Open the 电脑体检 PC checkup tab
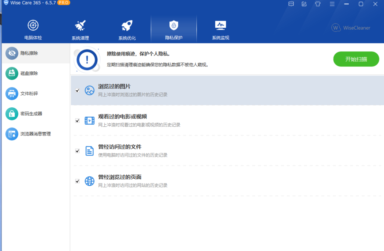 [x=33, y=29]
